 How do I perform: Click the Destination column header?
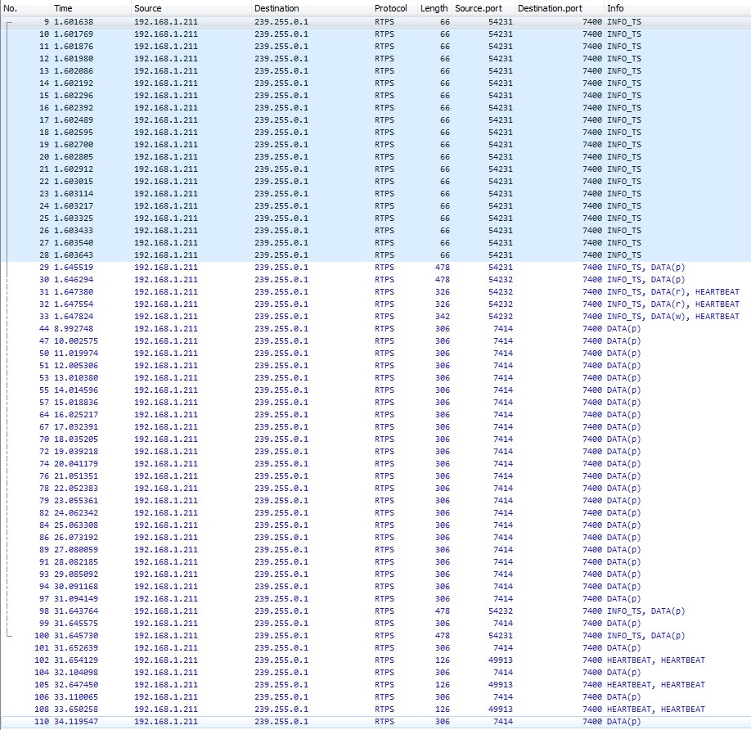coord(311,8)
